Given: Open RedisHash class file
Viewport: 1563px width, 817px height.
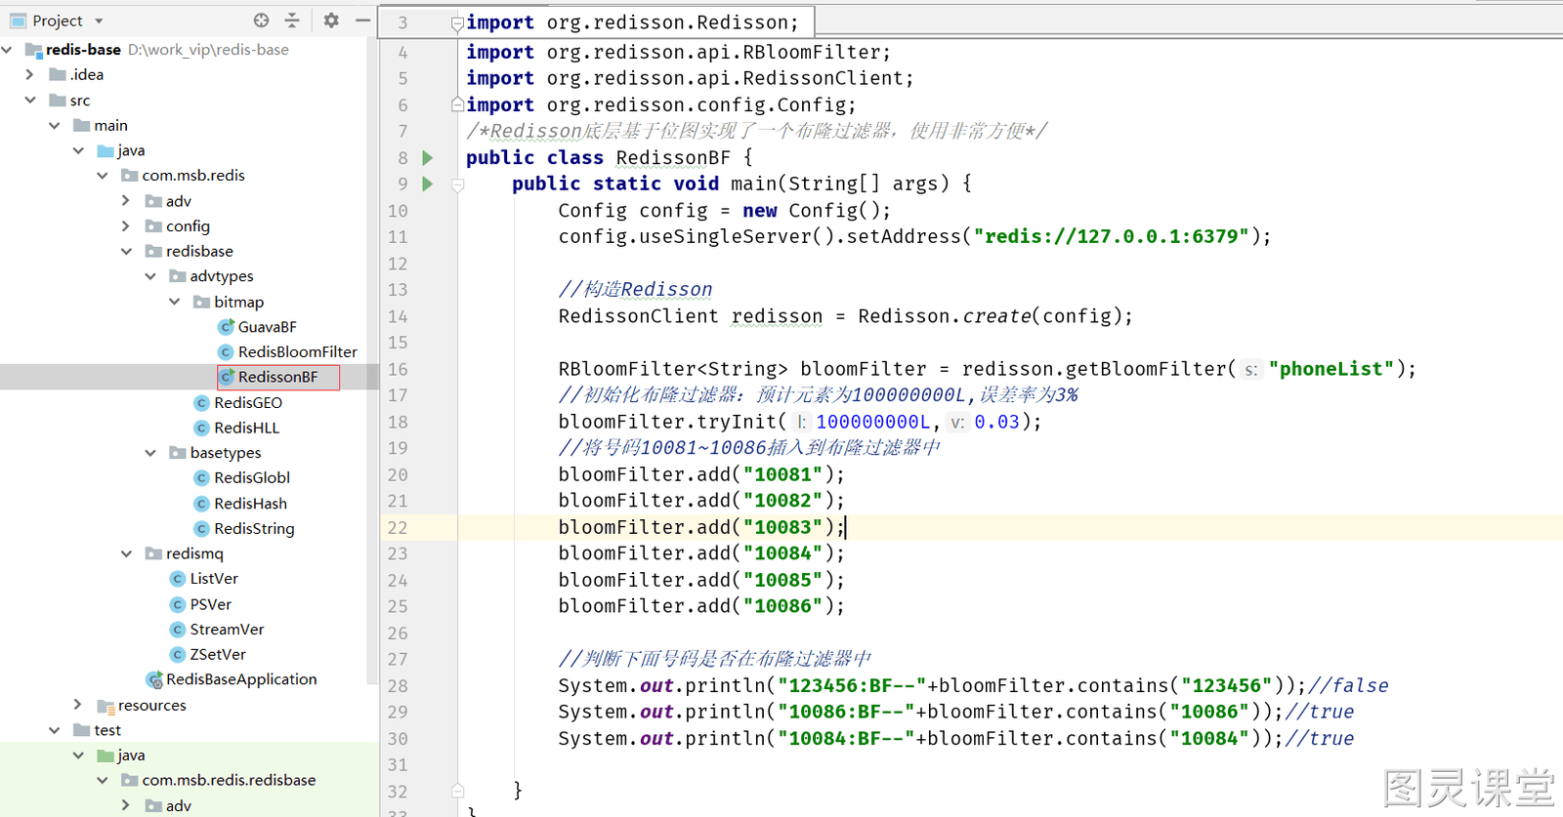Looking at the screenshot, I should (x=250, y=503).
